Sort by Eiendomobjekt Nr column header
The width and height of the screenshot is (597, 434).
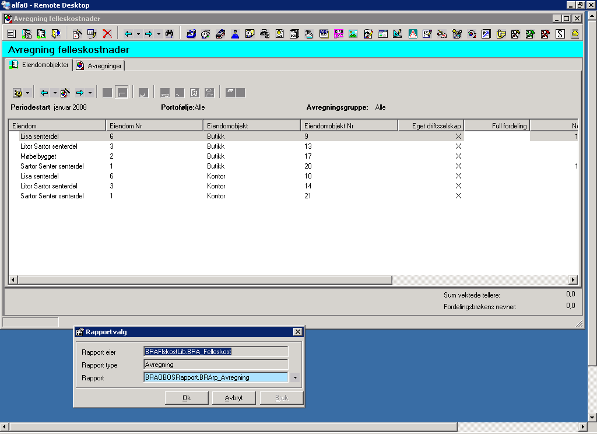coord(350,126)
